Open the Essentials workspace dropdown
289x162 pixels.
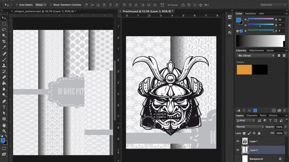[x=274, y=5]
